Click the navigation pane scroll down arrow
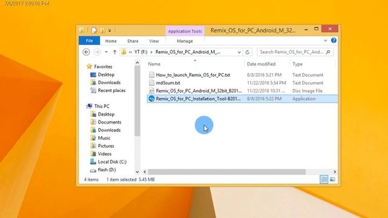 [138, 172]
